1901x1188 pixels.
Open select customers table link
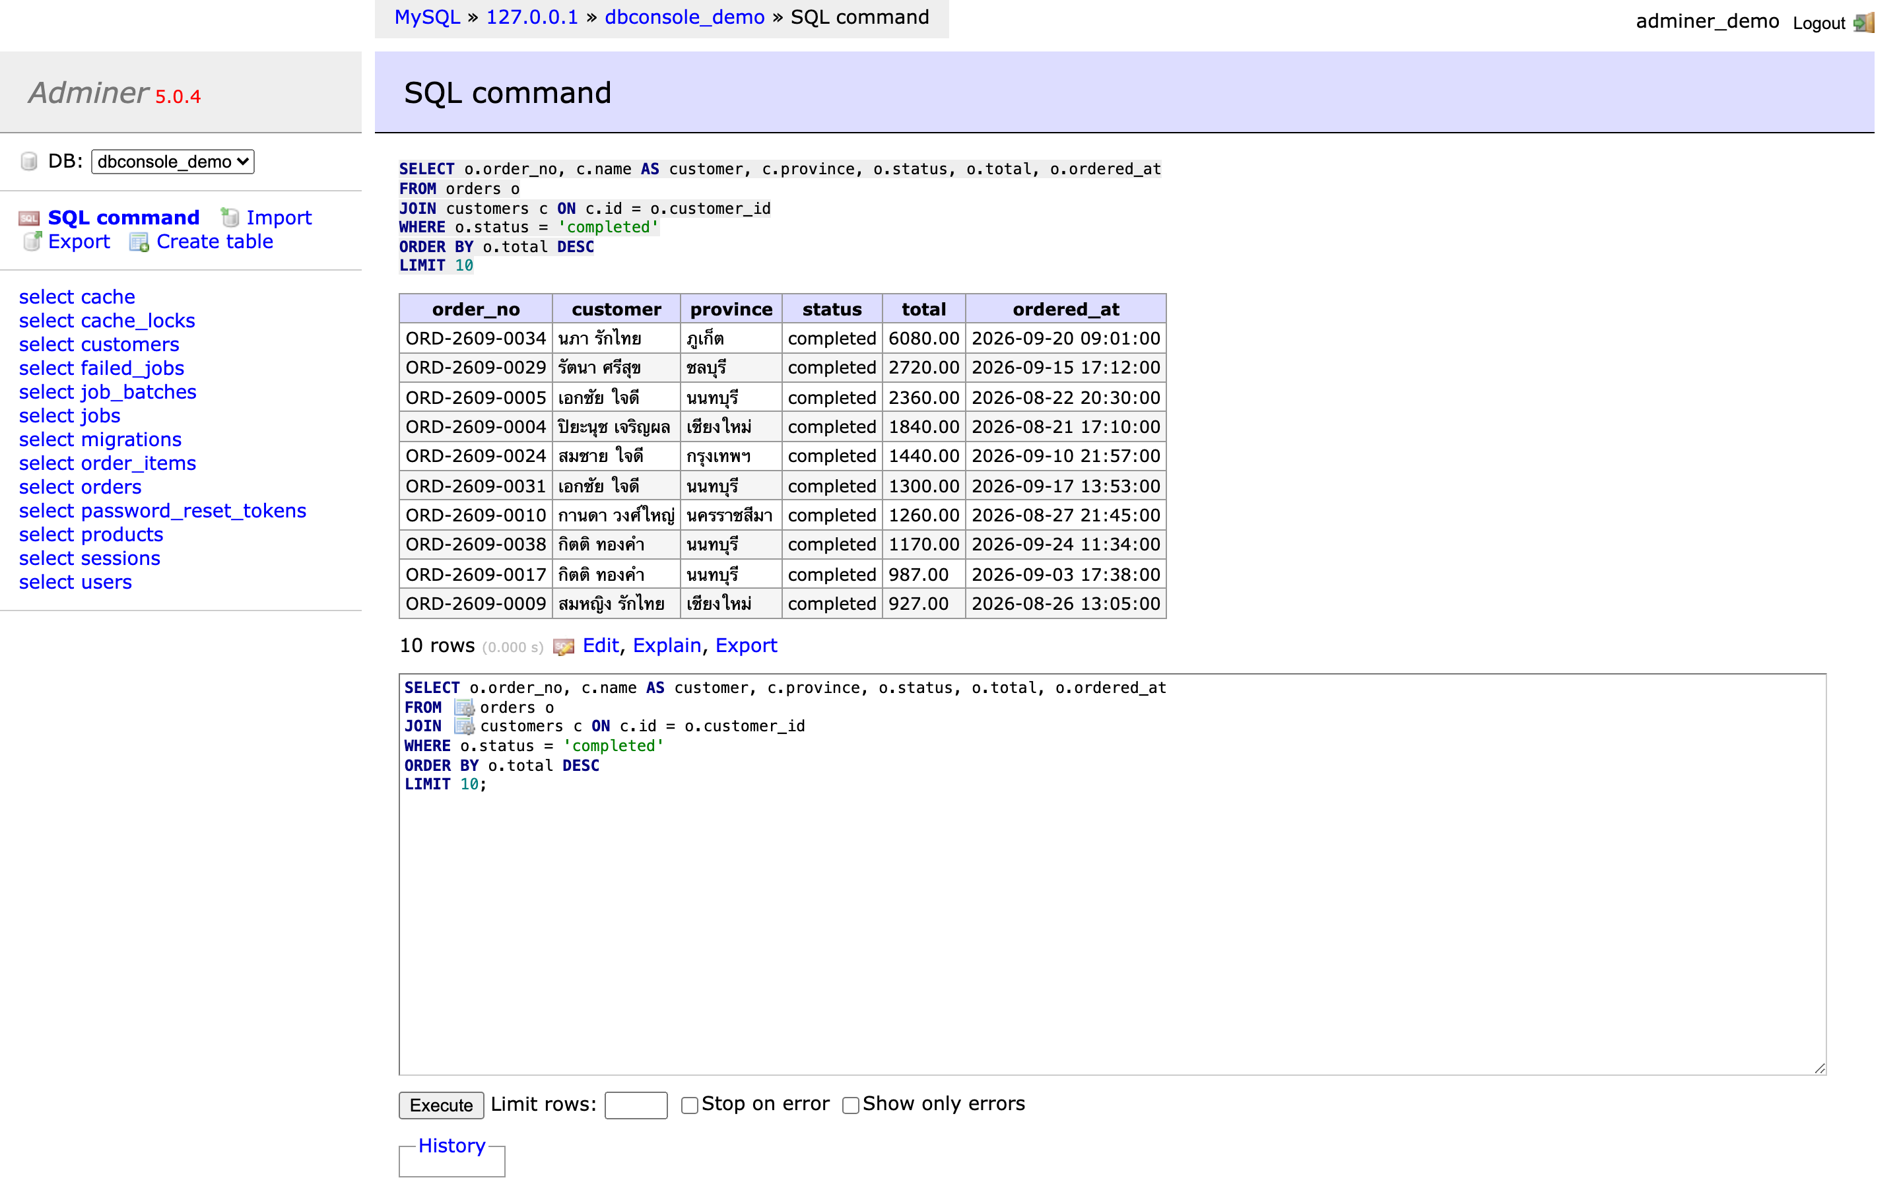coord(99,344)
